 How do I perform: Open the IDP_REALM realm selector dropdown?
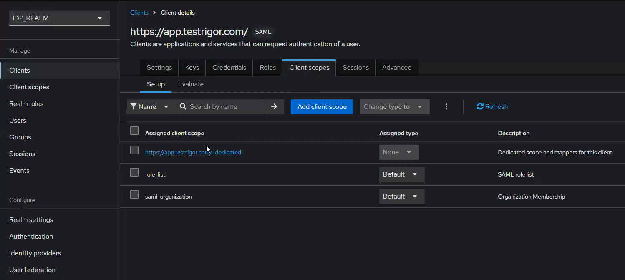(59, 18)
